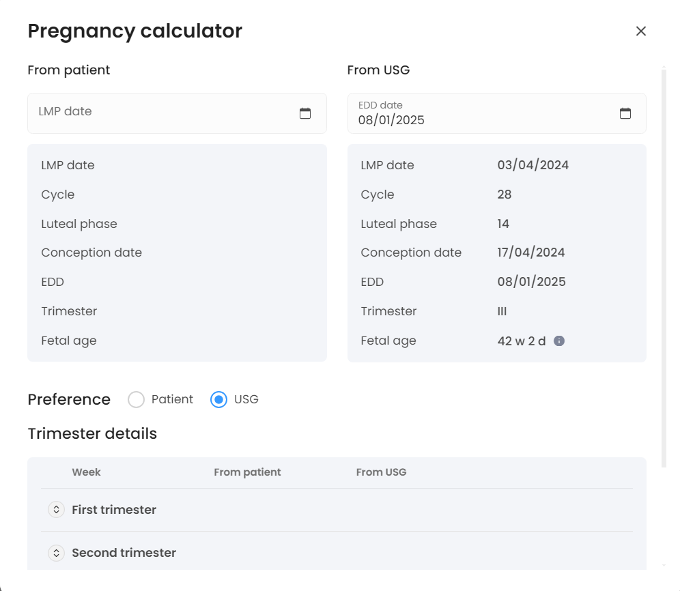Click the From USG column header
The image size is (680, 591).
coord(381,472)
